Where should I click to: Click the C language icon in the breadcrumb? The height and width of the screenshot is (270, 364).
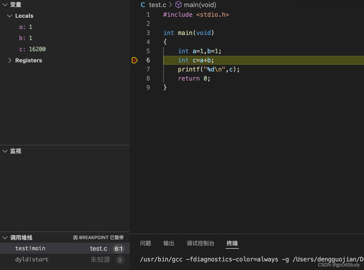point(143,5)
